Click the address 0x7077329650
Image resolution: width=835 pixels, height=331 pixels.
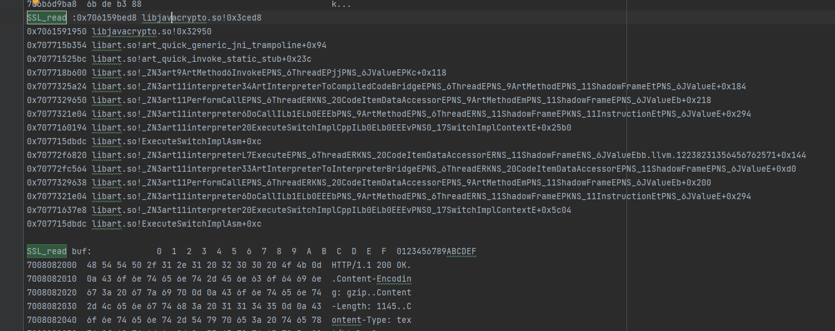(x=57, y=100)
